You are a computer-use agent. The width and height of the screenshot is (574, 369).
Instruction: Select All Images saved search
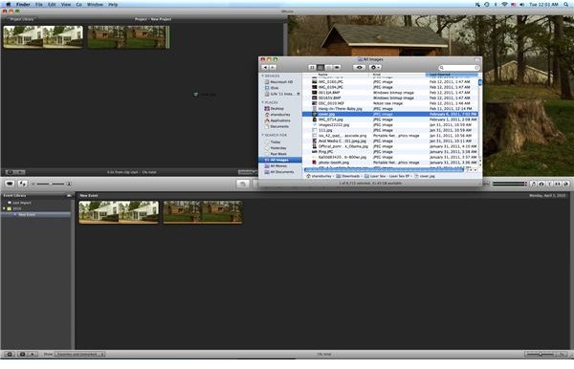280,160
